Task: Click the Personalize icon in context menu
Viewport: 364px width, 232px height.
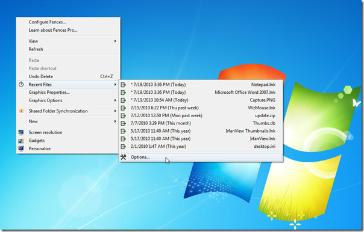Action: (x=21, y=148)
